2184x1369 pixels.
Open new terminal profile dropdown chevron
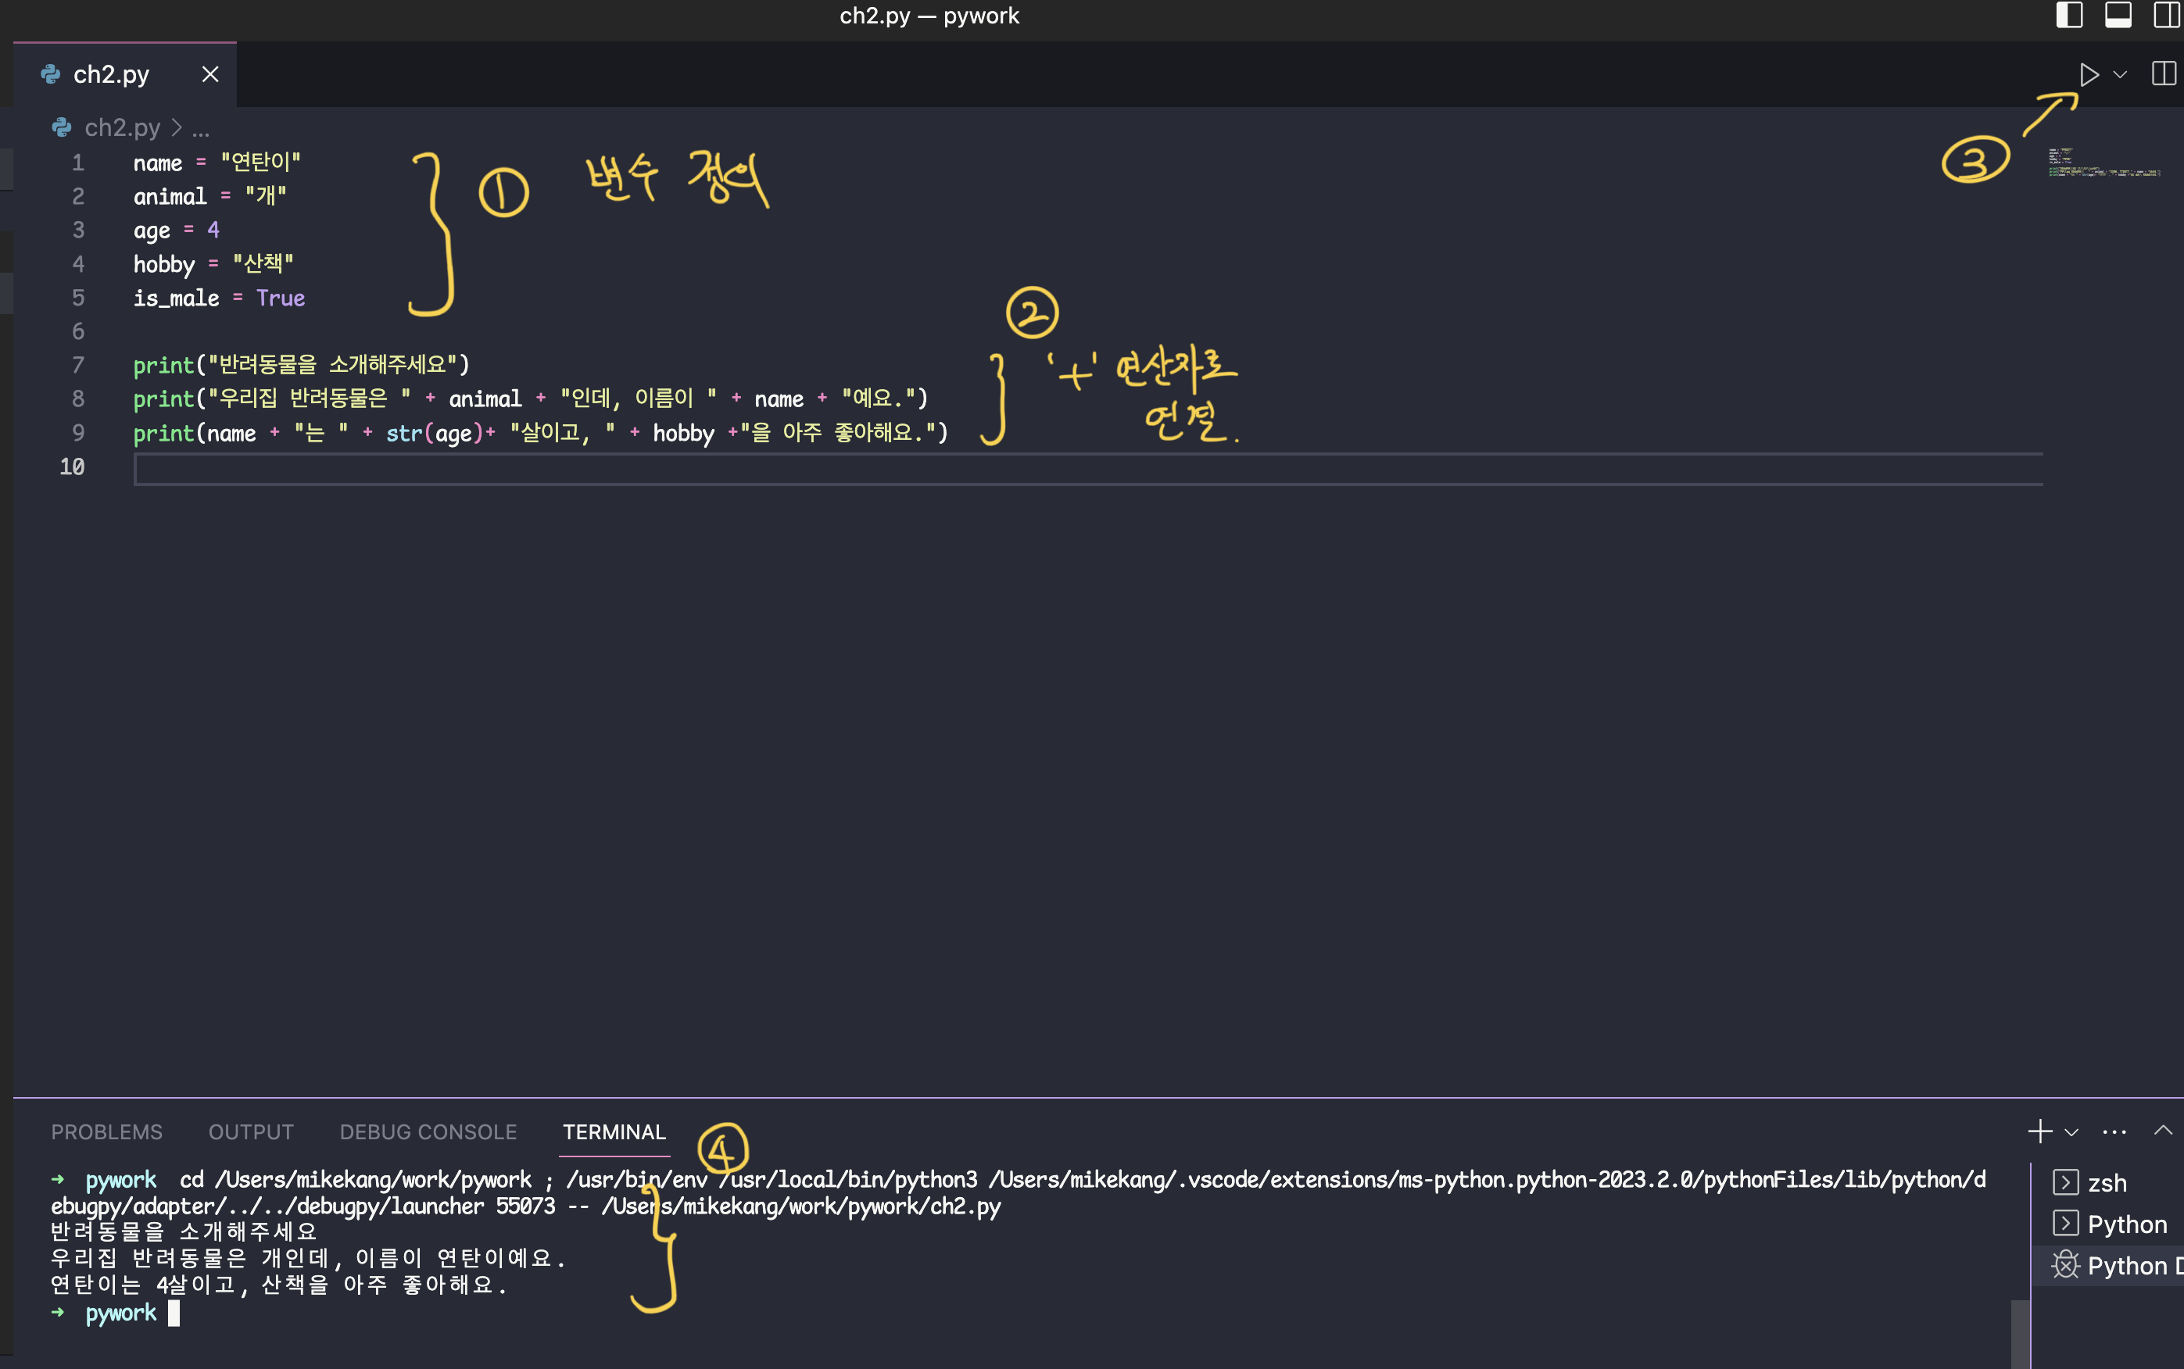(2071, 1131)
